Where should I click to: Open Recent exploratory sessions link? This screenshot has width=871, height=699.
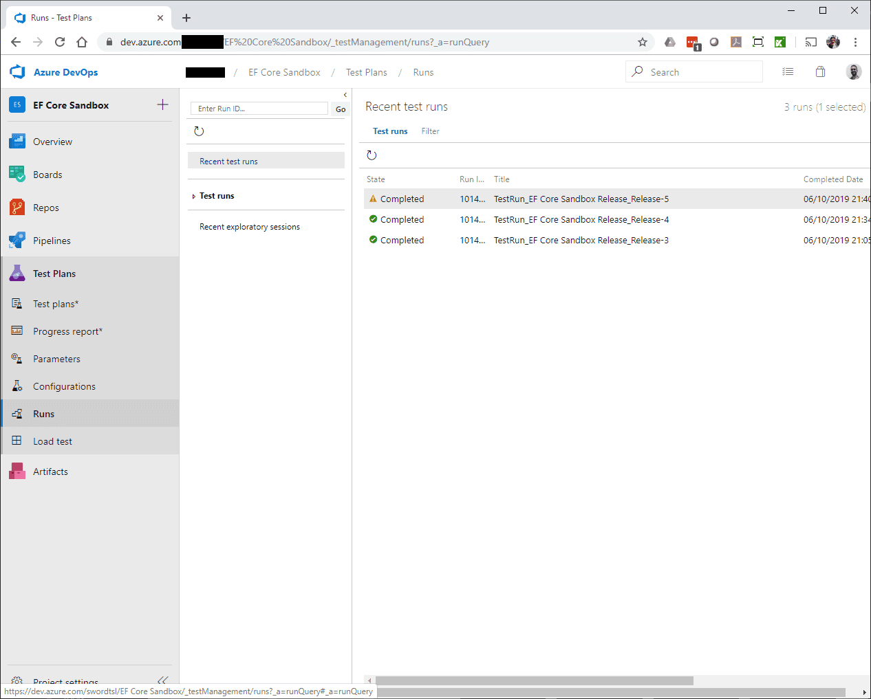[249, 227]
